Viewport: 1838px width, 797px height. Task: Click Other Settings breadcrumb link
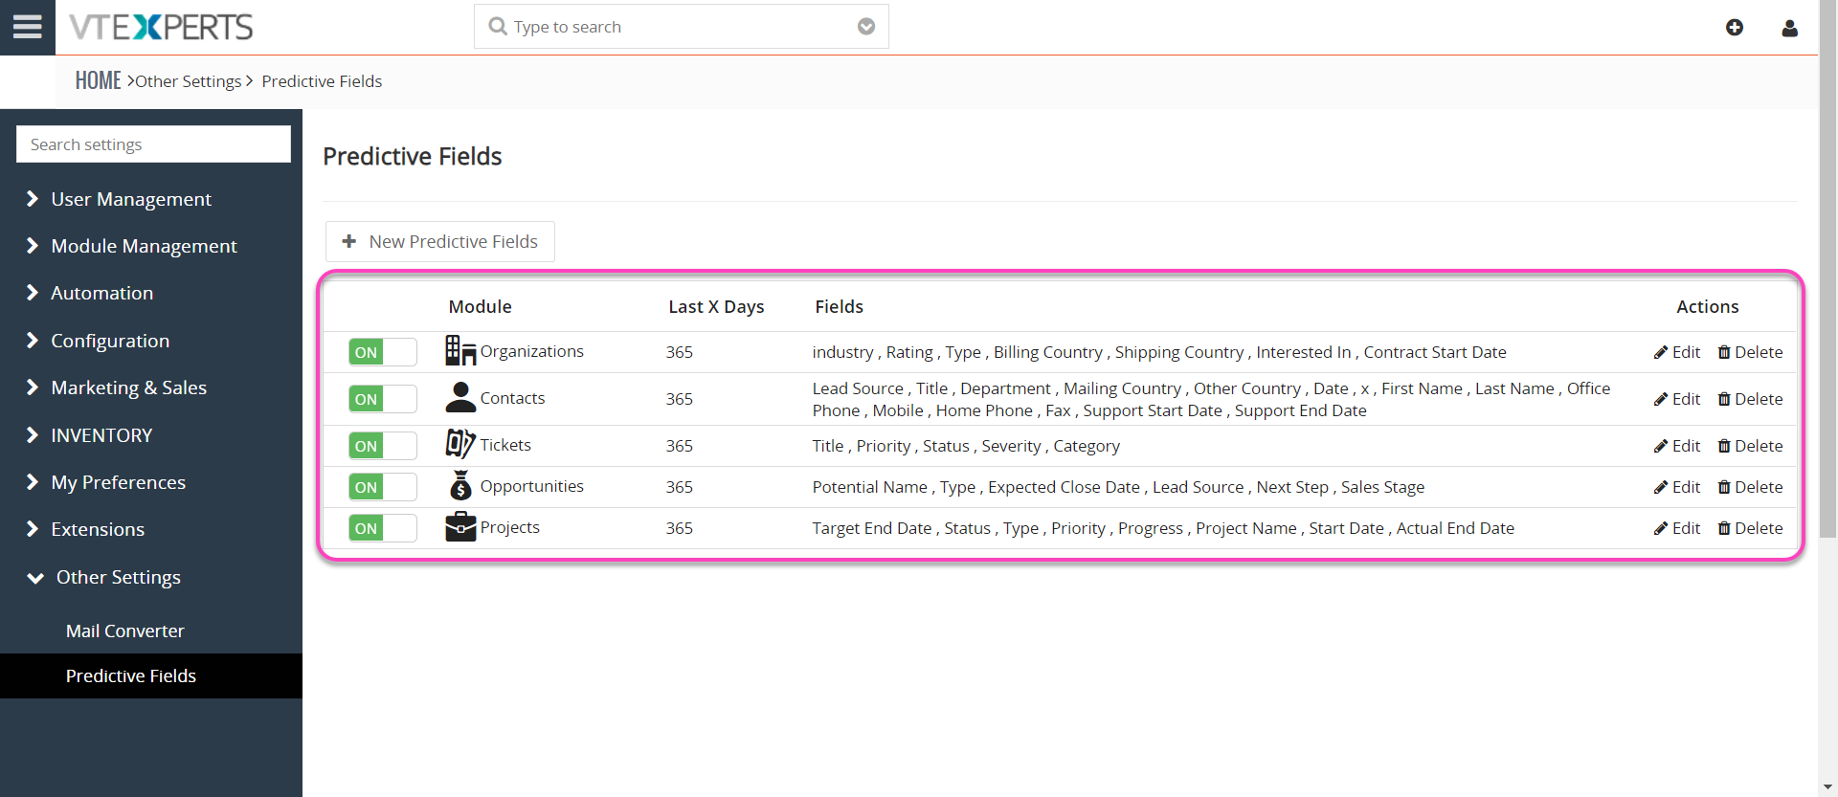point(189,81)
